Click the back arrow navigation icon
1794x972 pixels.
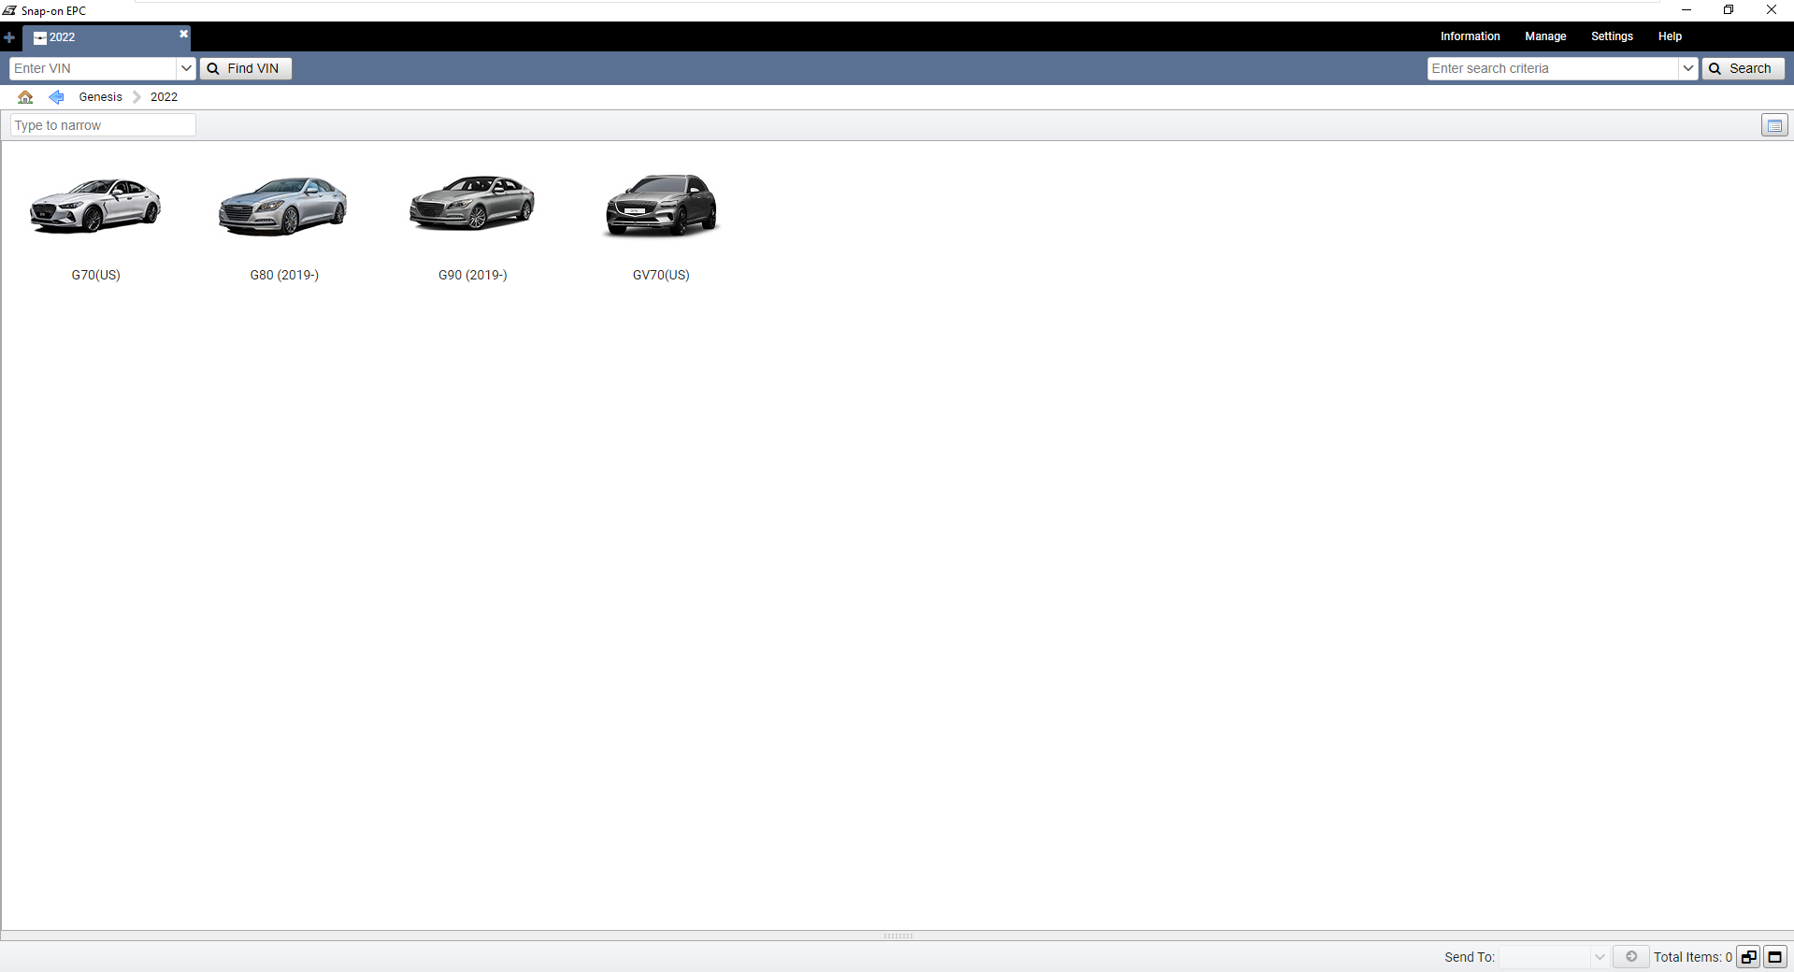click(x=56, y=96)
